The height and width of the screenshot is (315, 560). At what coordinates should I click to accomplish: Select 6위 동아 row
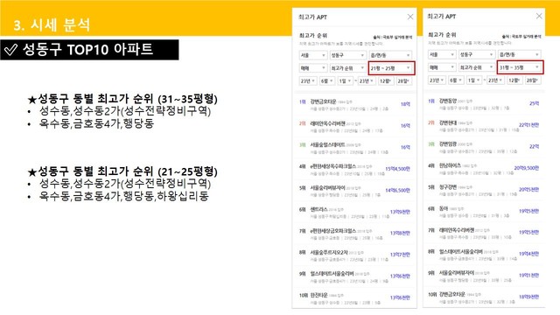coord(484,212)
